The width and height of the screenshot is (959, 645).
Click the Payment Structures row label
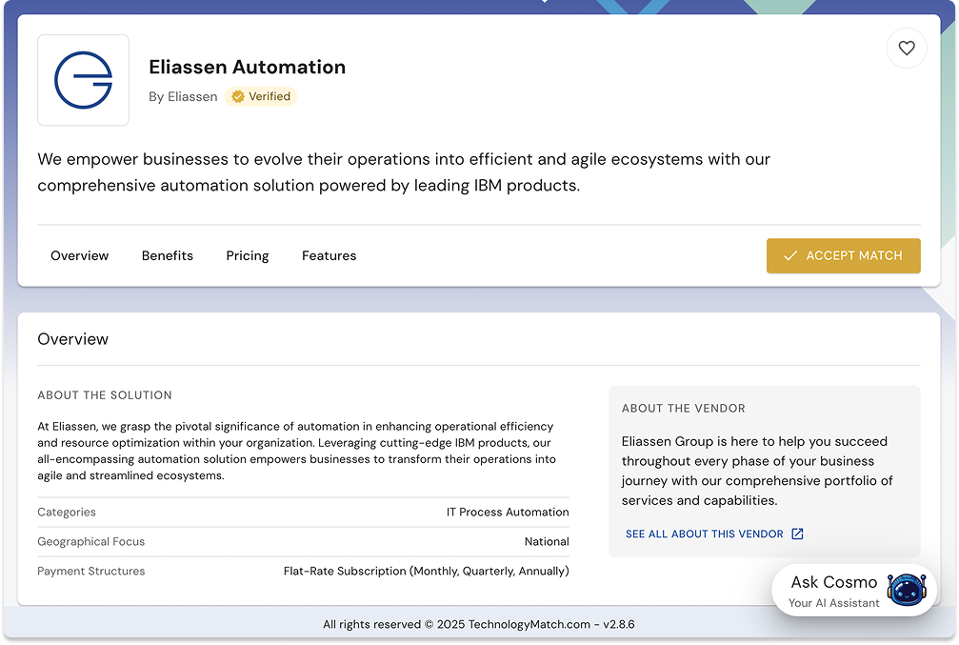pyautogui.click(x=91, y=571)
